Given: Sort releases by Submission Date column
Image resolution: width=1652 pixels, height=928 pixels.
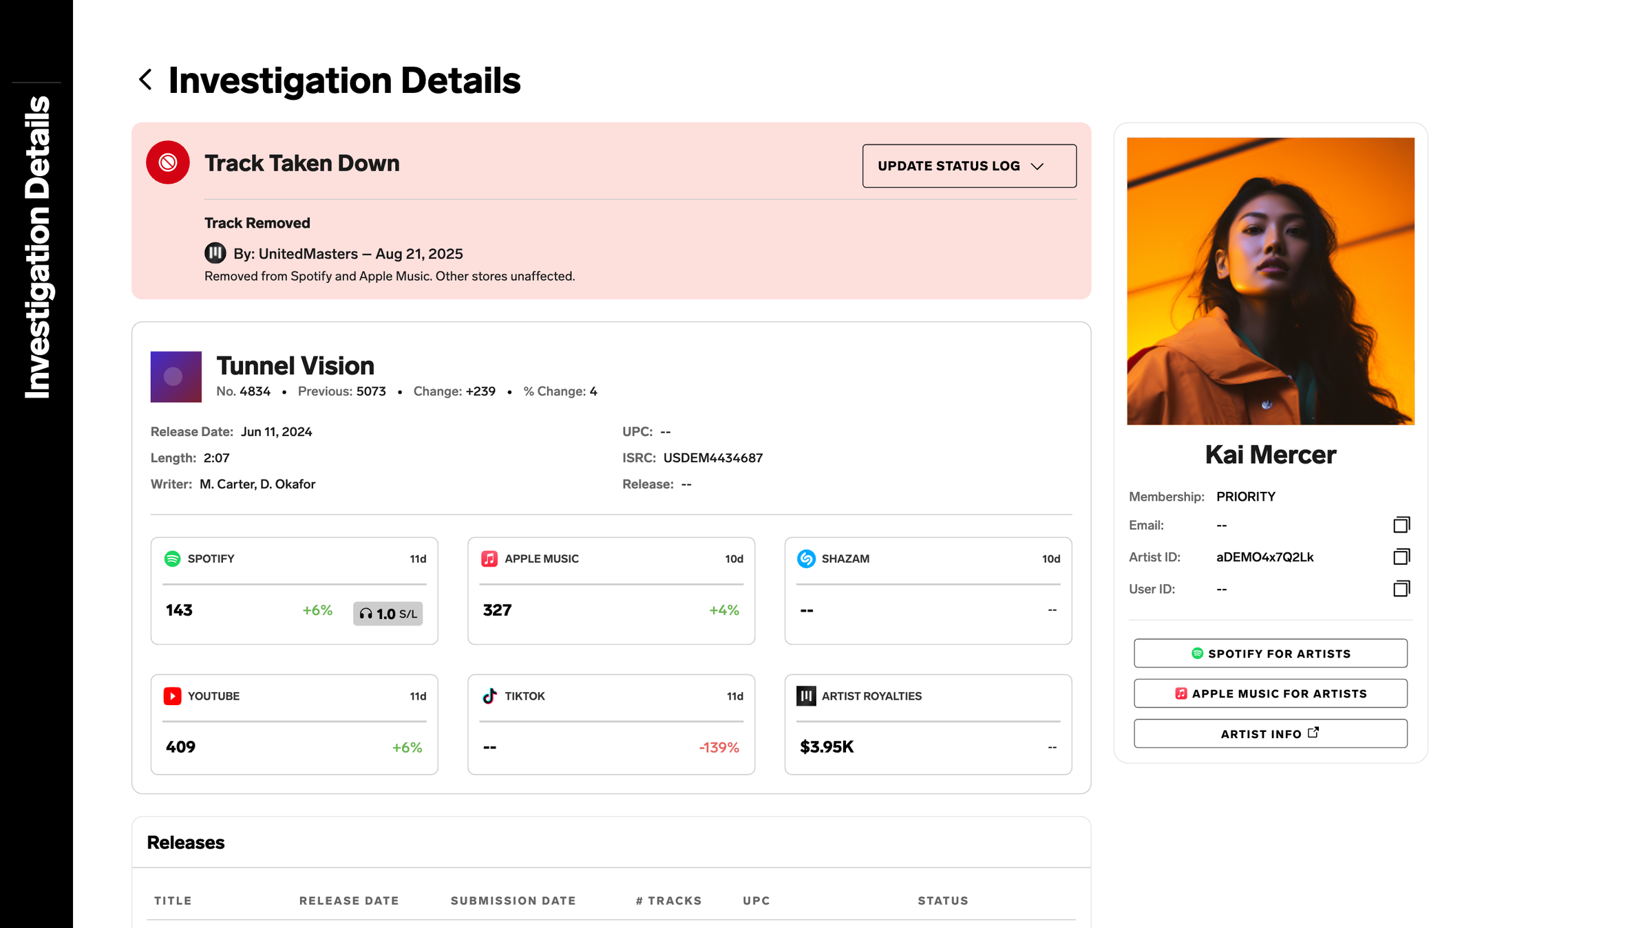Looking at the screenshot, I should [513, 900].
